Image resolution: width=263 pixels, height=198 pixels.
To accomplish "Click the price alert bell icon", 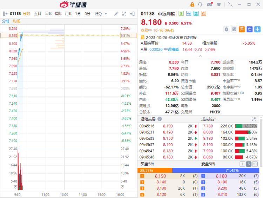I will (x=227, y=29).
